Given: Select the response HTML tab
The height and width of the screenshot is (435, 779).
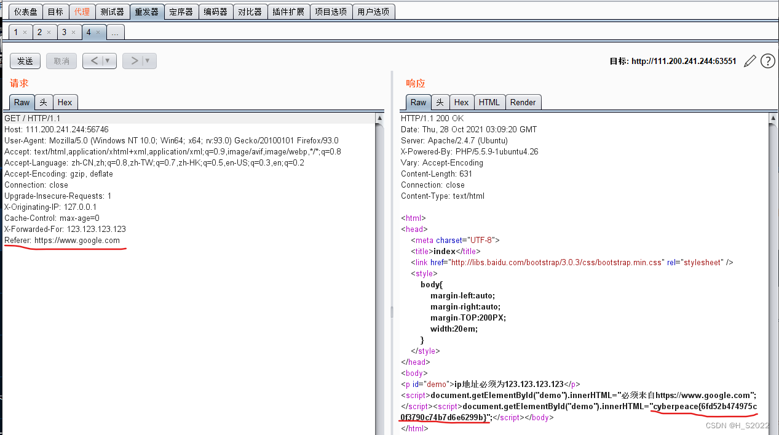Looking at the screenshot, I should (489, 103).
